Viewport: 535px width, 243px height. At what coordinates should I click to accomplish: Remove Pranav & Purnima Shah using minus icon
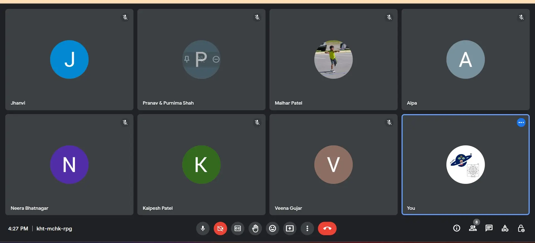[x=216, y=59]
